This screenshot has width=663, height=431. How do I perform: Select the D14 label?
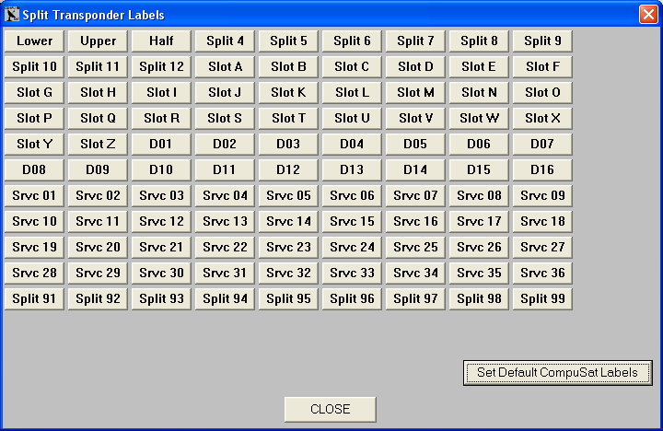click(415, 170)
